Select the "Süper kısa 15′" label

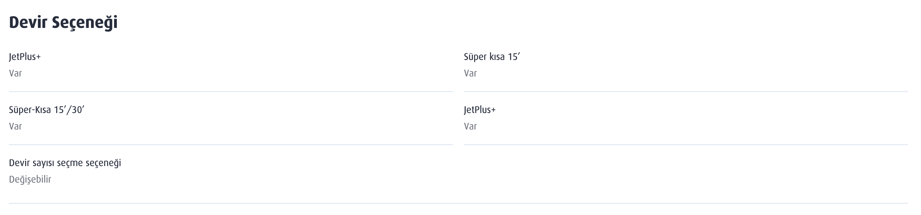492,57
